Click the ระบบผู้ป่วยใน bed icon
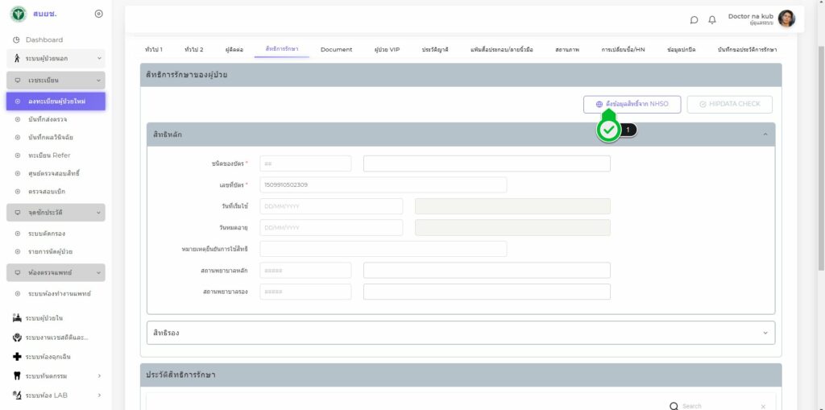 coord(17,318)
